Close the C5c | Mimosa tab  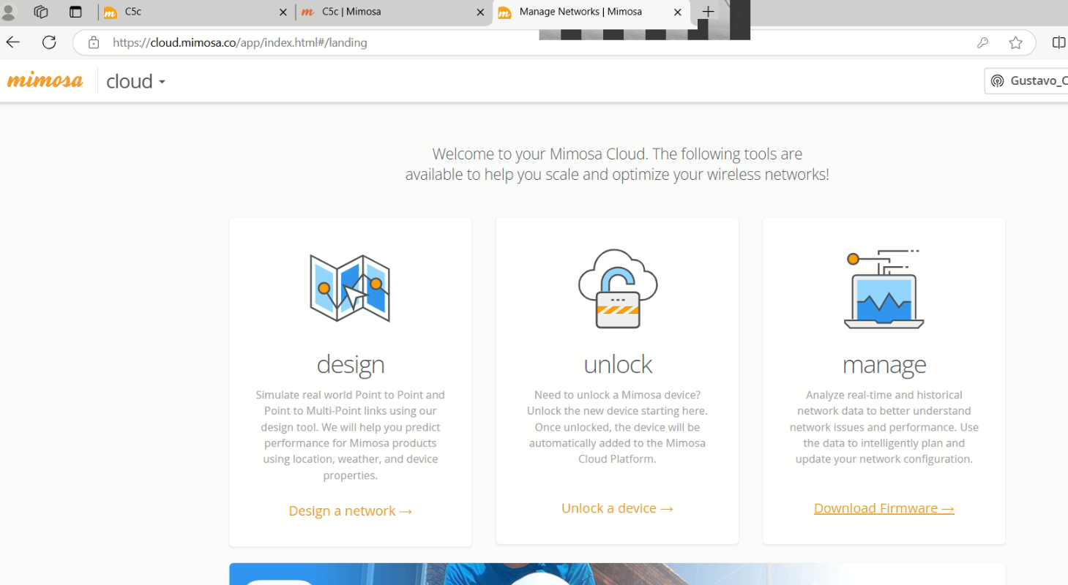(480, 12)
